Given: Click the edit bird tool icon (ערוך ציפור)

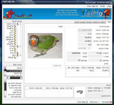Looking at the screenshot, I should (99, 102).
